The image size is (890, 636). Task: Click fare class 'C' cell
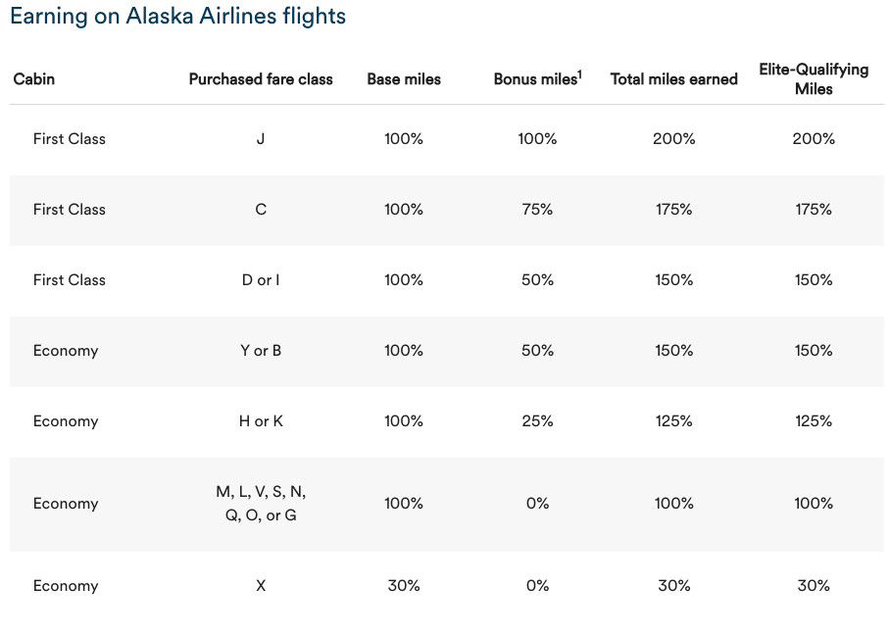(x=261, y=210)
